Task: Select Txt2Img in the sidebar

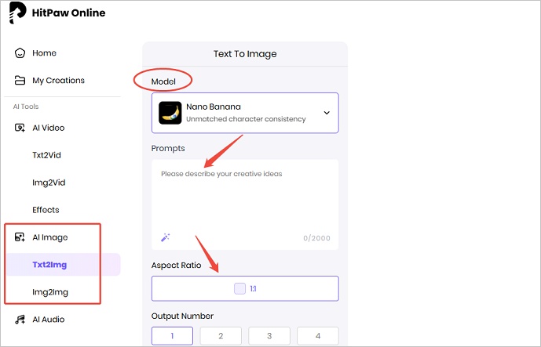Action: point(49,265)
